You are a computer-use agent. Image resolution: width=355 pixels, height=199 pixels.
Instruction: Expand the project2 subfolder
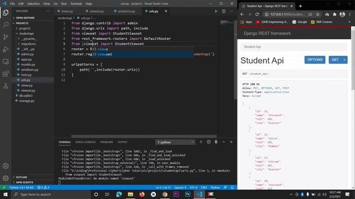[x=24, y=28]
